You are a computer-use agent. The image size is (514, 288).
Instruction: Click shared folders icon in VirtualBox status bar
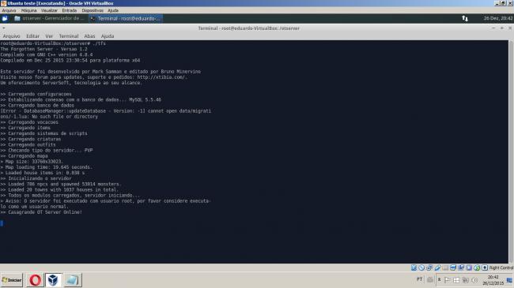445,267
